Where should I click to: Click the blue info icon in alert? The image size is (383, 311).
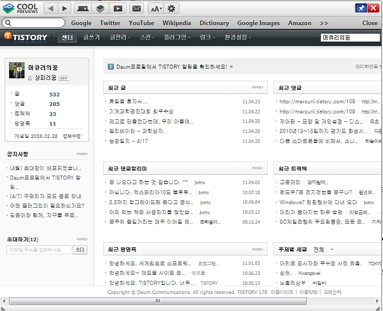(x=111, y=67)
